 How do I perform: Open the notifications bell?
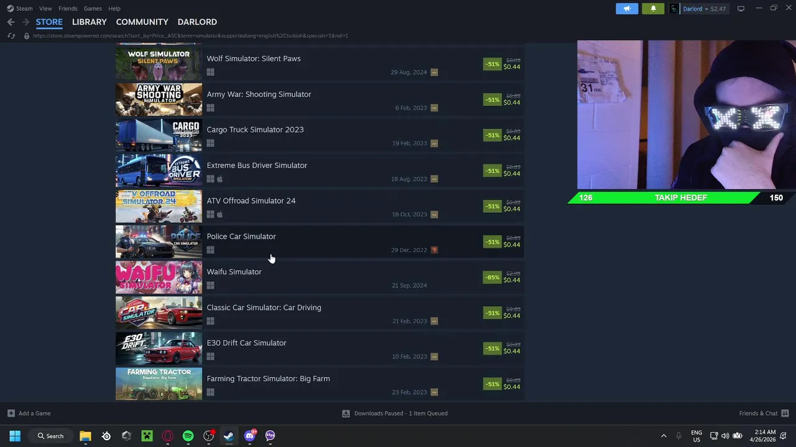click(x=653, y=9)
